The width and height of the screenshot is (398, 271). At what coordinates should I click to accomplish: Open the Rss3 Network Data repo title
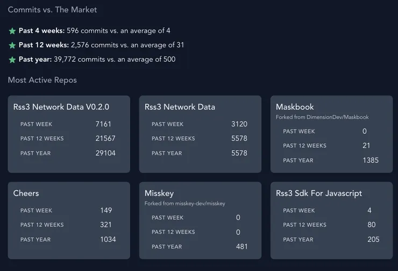point(180,107)
